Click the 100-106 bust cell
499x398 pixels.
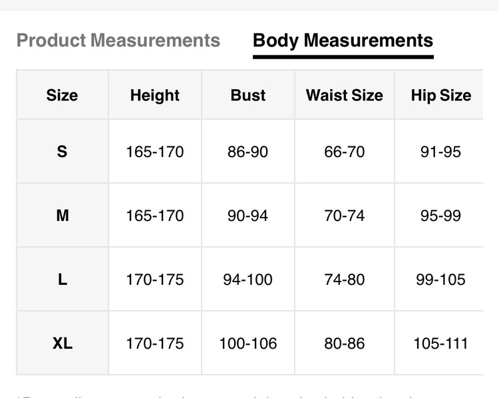point(248,343)
